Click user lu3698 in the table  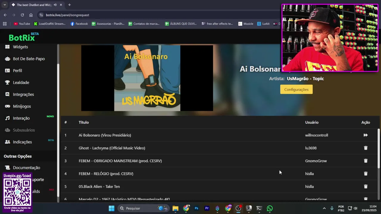(x=311, y=148)
